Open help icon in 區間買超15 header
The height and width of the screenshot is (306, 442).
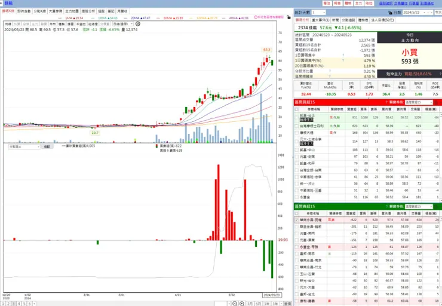[386, 102]
